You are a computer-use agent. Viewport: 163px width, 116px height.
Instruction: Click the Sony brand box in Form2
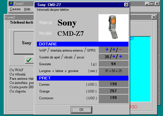tap(24, 43)
